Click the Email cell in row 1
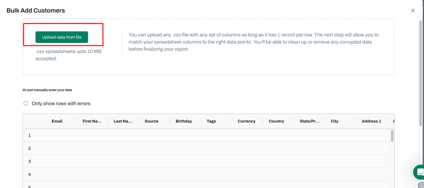 point(57,135)
